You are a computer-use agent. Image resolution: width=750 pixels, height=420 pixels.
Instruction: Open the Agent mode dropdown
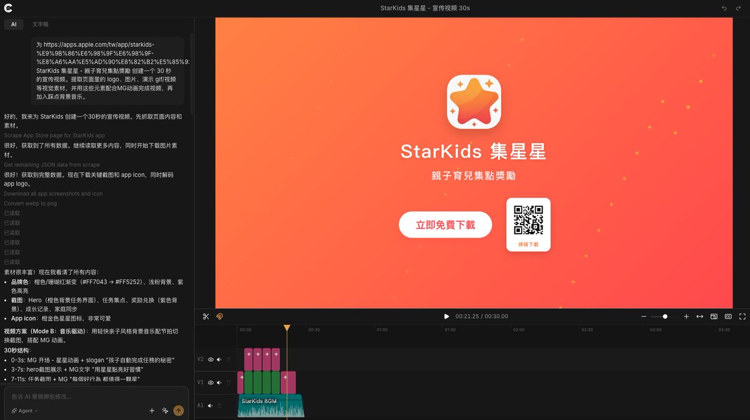click(24, 411)
